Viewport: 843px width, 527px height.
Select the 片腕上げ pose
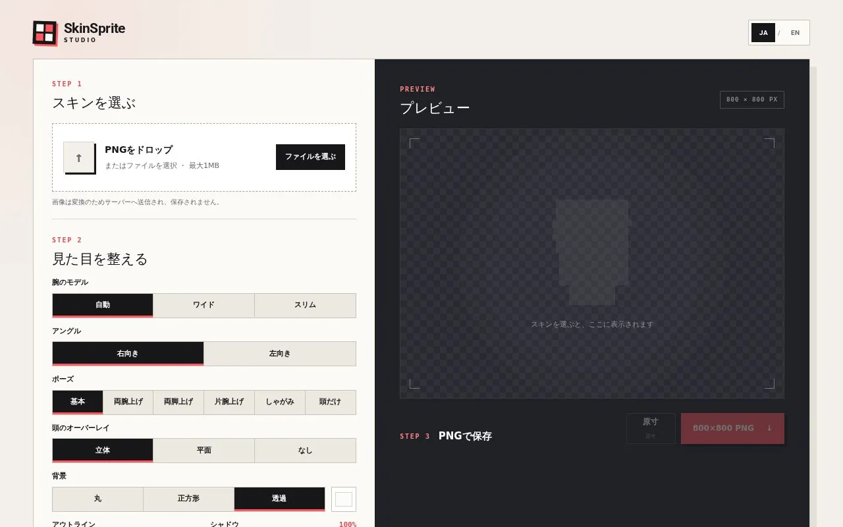[x=229, y=402]
